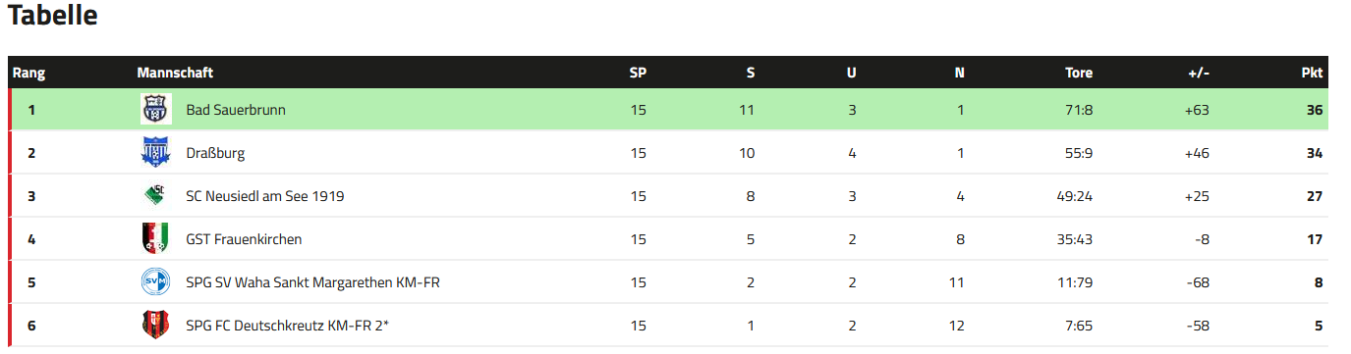Open SC Neusiedl am See 1919 logo
This screenshot has height=354, width=1351.
point(156,196)
